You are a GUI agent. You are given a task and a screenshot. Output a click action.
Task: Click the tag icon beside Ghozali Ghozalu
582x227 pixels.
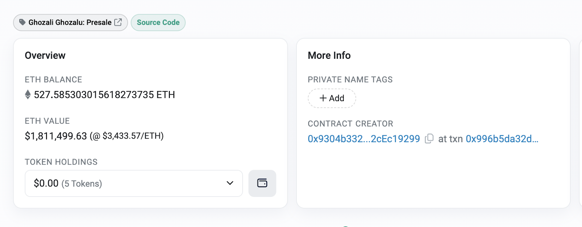pos(22,22)
